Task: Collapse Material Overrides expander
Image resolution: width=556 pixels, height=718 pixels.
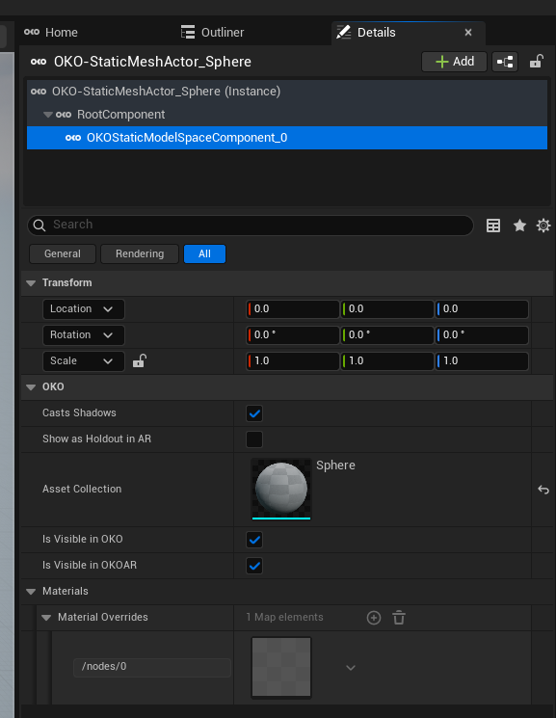Action: click(46, 618)
